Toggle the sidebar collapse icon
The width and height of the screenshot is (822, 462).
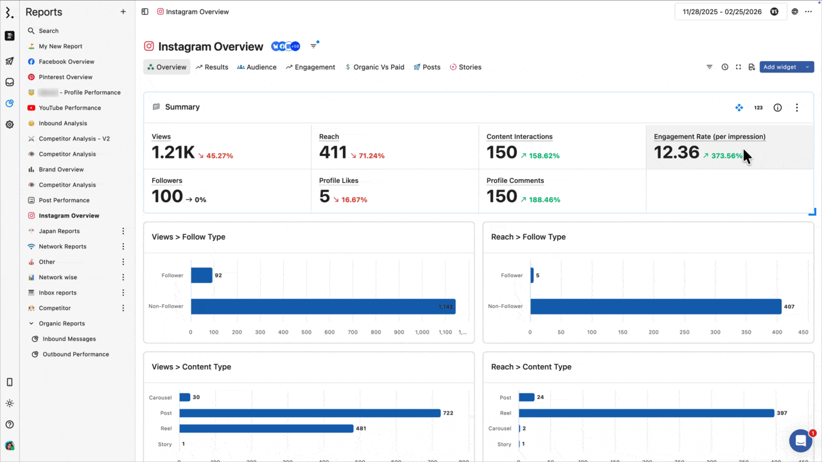click(144, 12)
